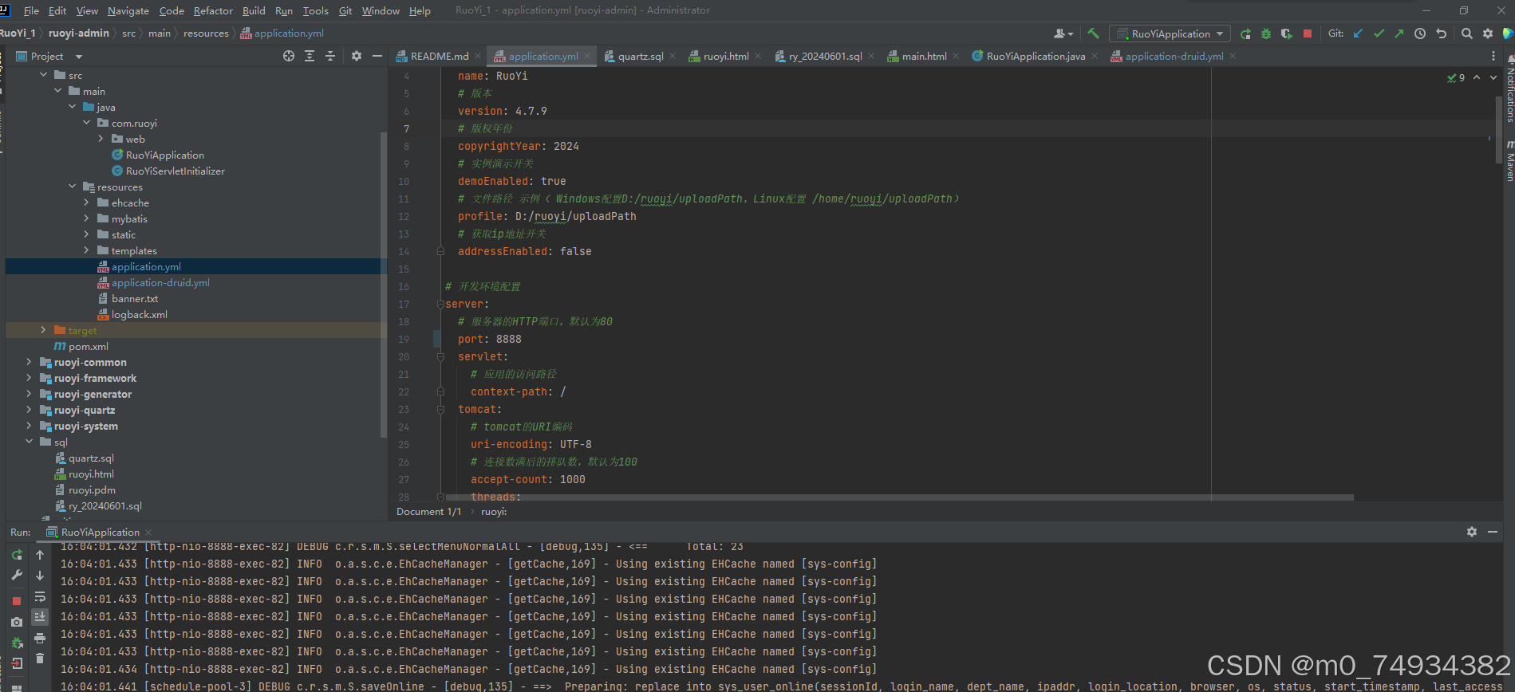The image size is (1515, 692).
Task: Collapse the resources folder node
Action: click(72, 187)
